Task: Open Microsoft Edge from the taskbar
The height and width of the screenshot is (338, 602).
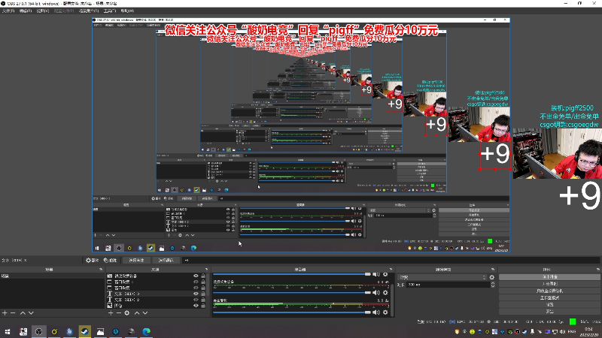Action: pos(146,331)
